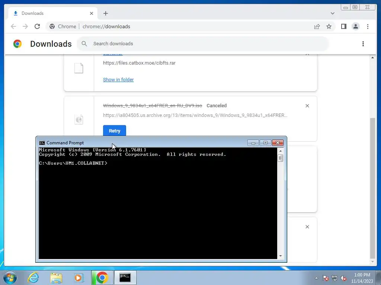This screenshot has height=285, width=381.
Task: Select the Downloads browser tab
Action: (x=53, y=13)
